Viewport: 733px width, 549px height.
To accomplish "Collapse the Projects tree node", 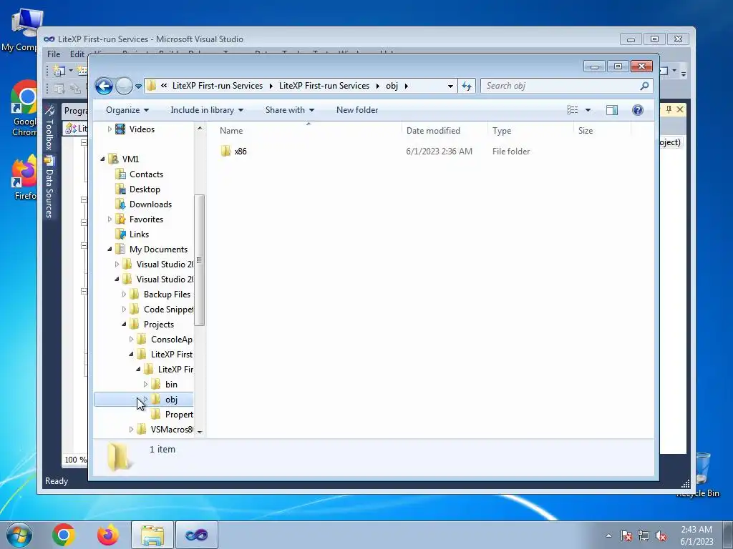I will 124,325.
